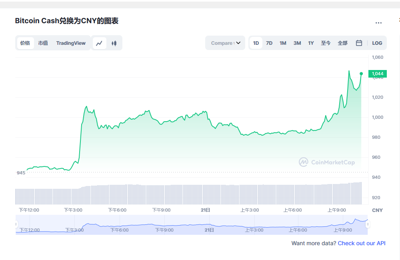Click the 下午6:00 main x-axis label

pyautogui.click(x=117, y=210)
